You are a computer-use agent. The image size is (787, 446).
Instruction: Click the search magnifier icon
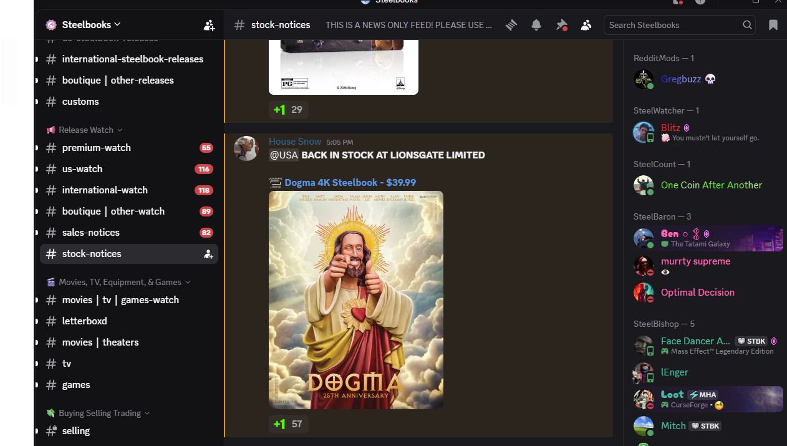tap(747, 25)
